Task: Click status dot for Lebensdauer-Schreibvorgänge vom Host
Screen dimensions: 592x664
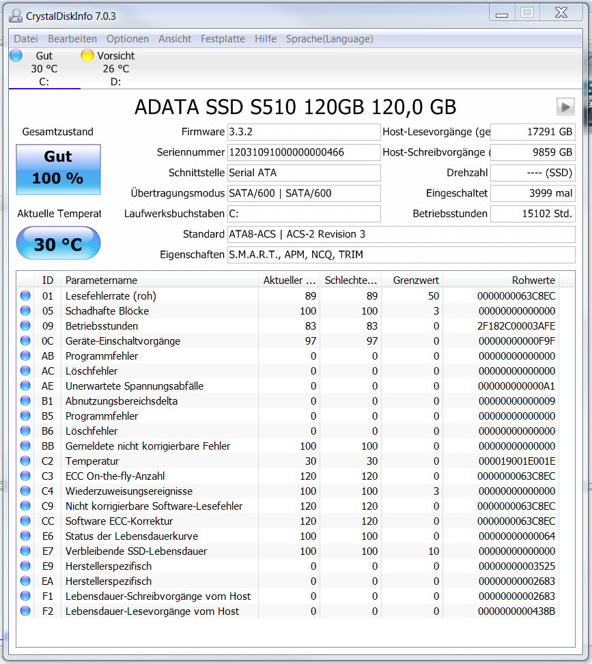Action: coord(25,596)
